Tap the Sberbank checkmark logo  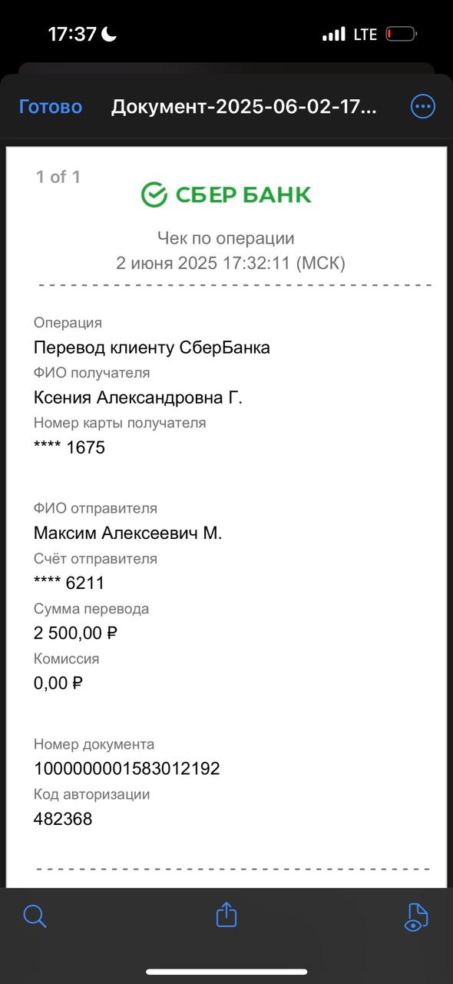click(x=154, y=194)
